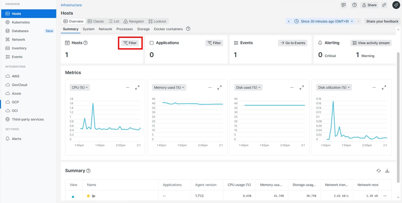Open the Memory used chart options menu

coord(210,88)
